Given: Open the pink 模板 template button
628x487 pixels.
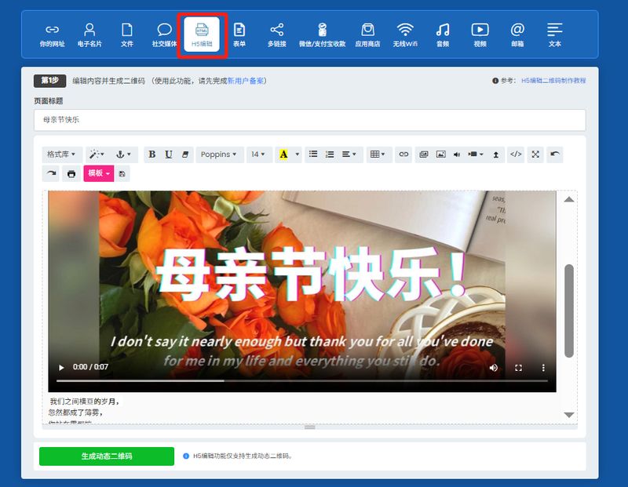Looking at the screenshot, I should click(x=99, y=173).
